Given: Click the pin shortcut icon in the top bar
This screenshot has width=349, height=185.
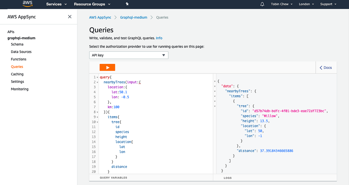Looking at the screenshot, I should (x=127, y=4).
